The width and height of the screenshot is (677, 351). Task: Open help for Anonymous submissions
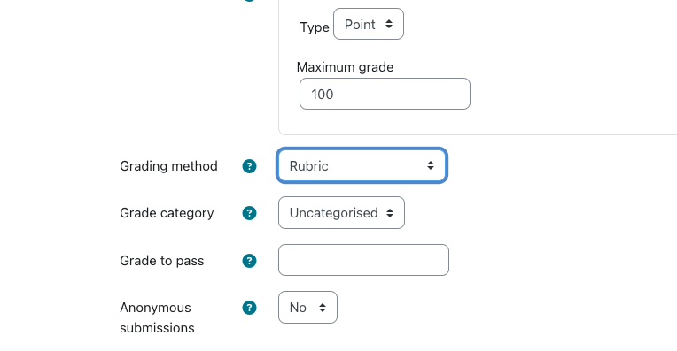coord(249,308)
